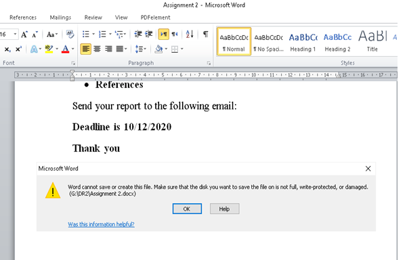Click the Shrink Font icon

[x=35, y=35]
